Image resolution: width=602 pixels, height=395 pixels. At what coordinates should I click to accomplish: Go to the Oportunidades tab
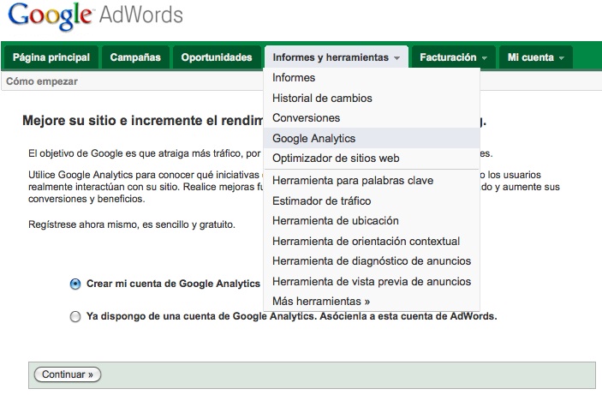(x=217, y=57)
